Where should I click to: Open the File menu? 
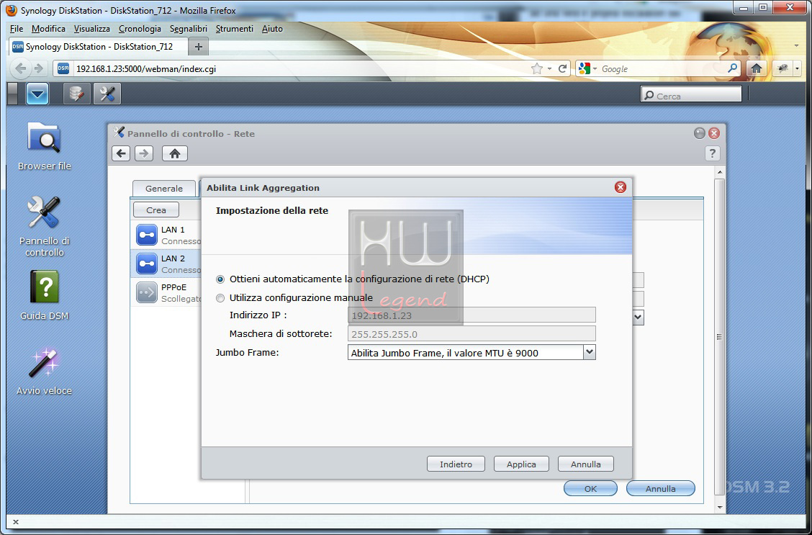[x=16, y=29]
